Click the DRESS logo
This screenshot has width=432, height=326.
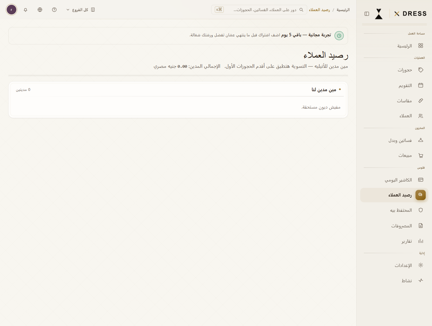coord(410,14)
